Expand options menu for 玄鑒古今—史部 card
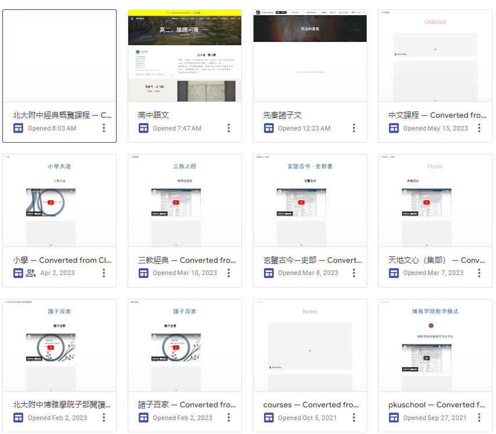Screen dimensions: 496x434 click(354, 273)
